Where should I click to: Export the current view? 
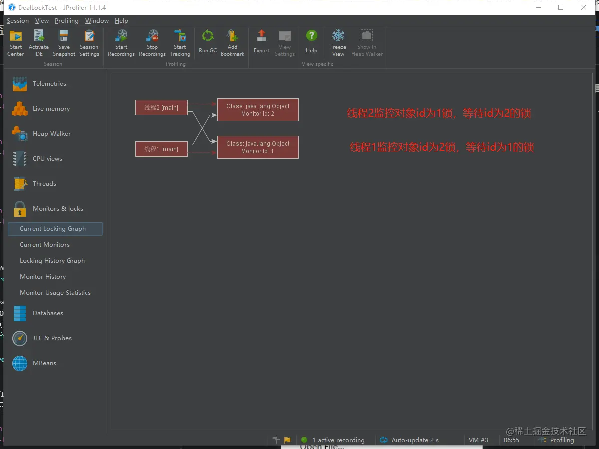(261, 42)
